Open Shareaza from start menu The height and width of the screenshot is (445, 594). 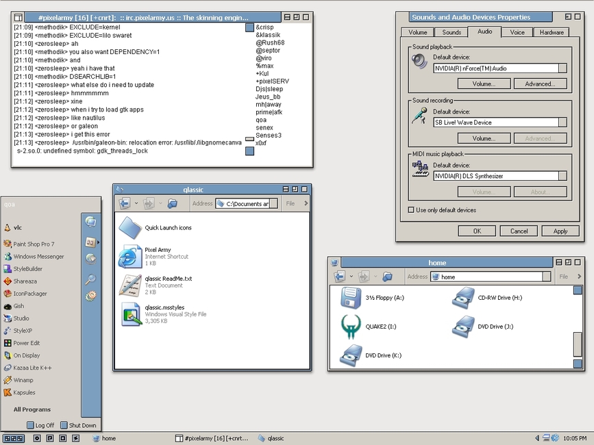point(21,281)
